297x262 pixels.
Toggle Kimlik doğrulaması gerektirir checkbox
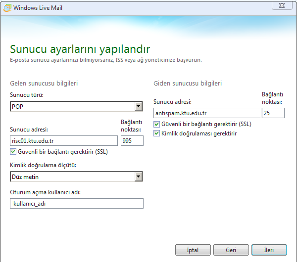tap(156, 133)
